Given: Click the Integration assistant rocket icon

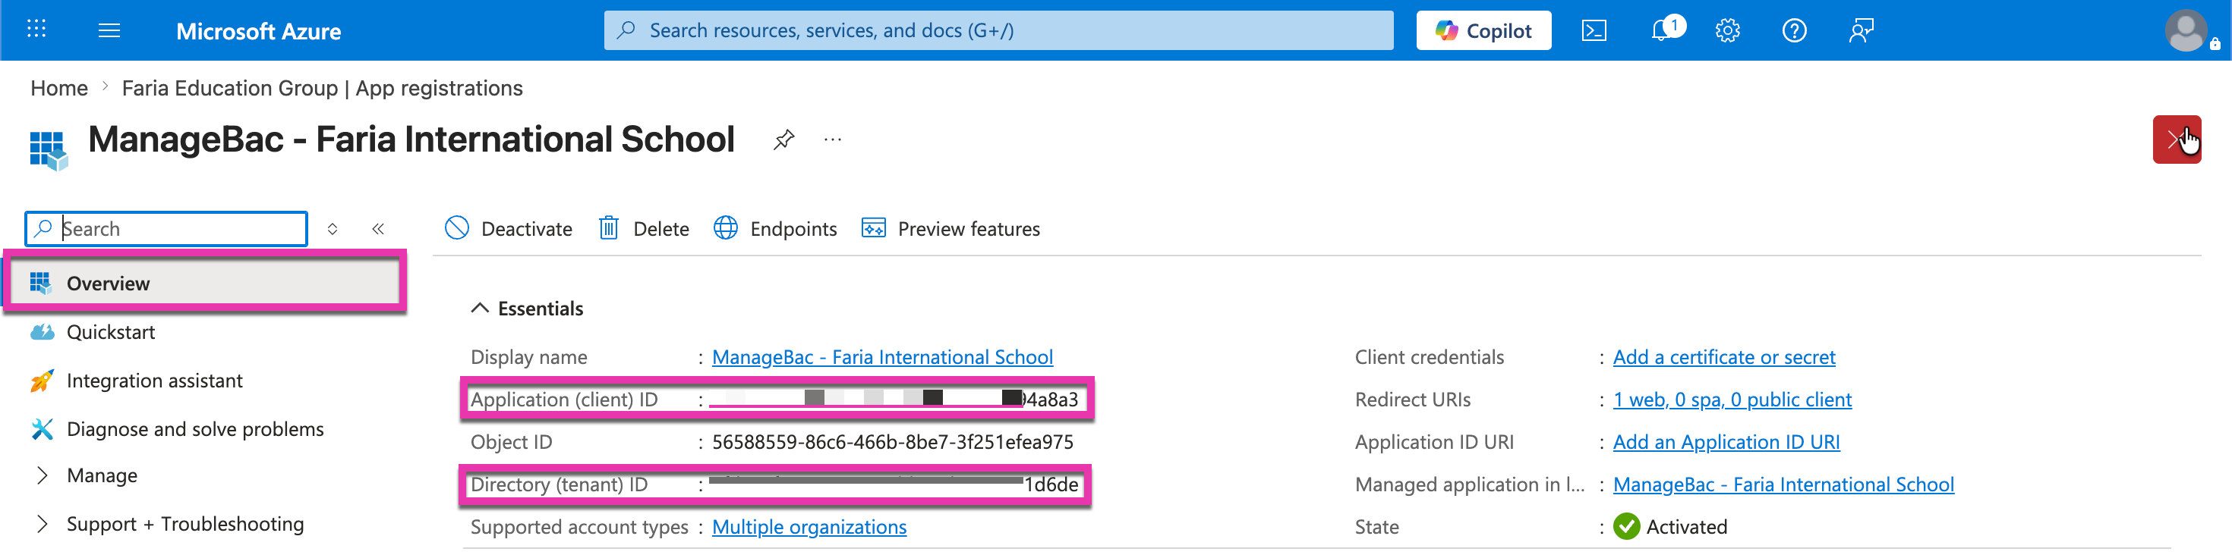Looking at the screenshot, I should click(42, 381).
